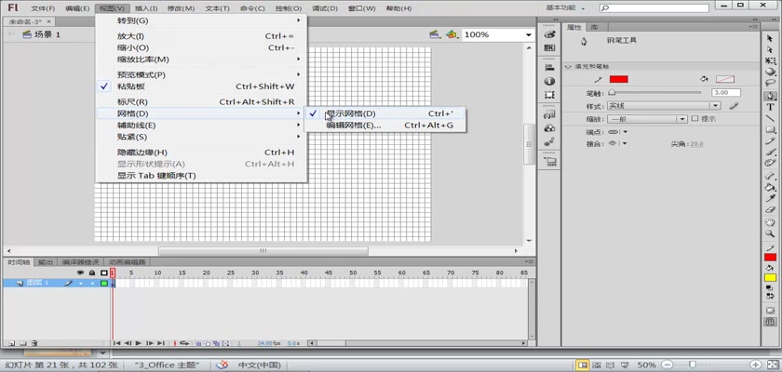Select the Lasso tool

tap(770, 84)
